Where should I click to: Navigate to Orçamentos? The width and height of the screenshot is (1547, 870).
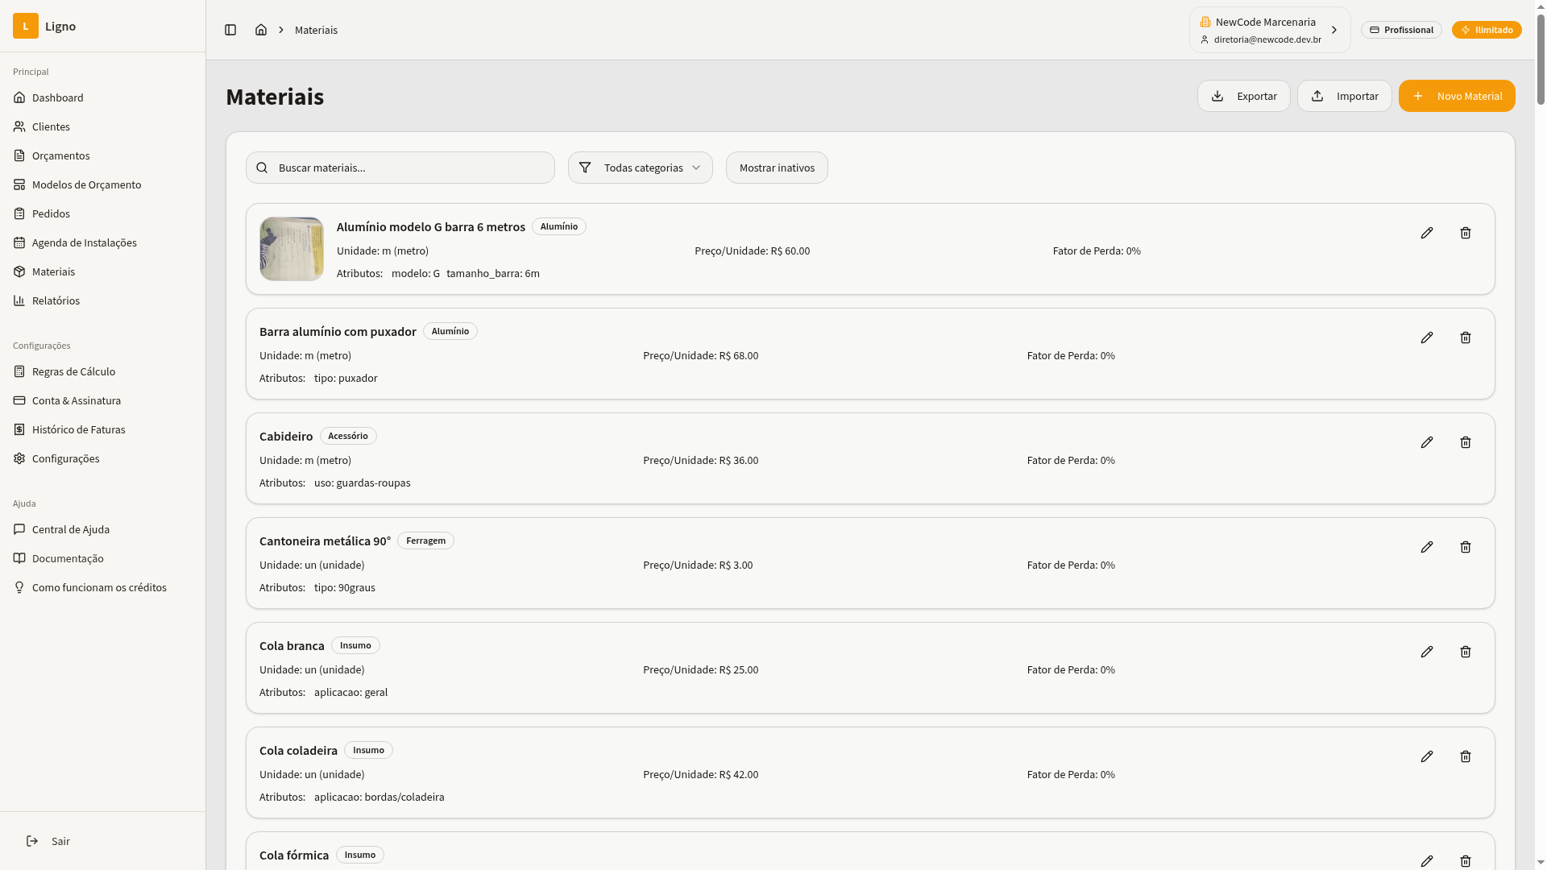point(102,155)
